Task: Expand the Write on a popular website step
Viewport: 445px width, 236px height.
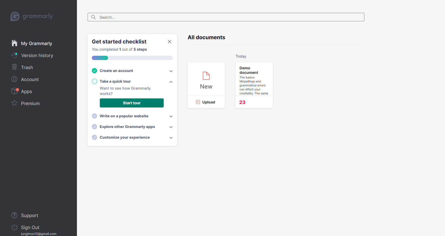Action: [171, 116]
